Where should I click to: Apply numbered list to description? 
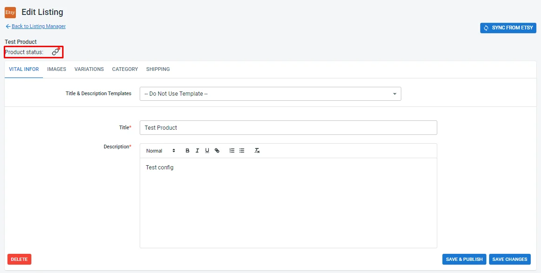pos(232,151)
